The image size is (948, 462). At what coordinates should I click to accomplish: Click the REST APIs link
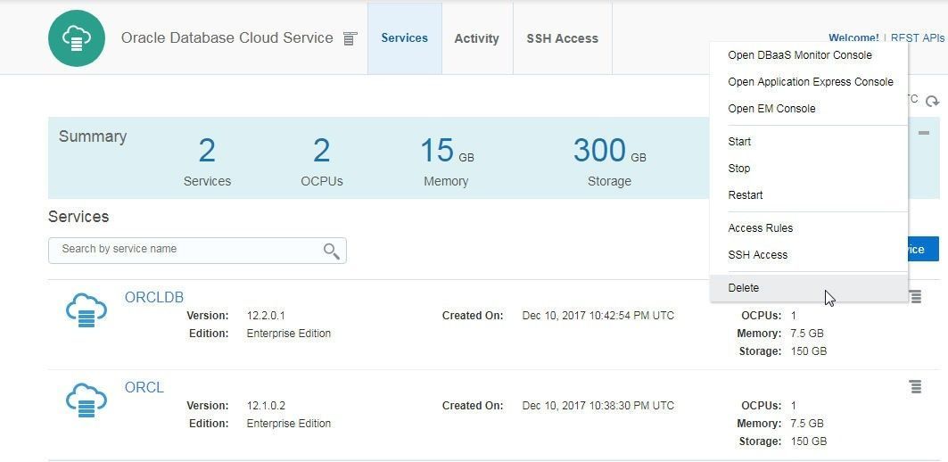[x=917, y=38]
